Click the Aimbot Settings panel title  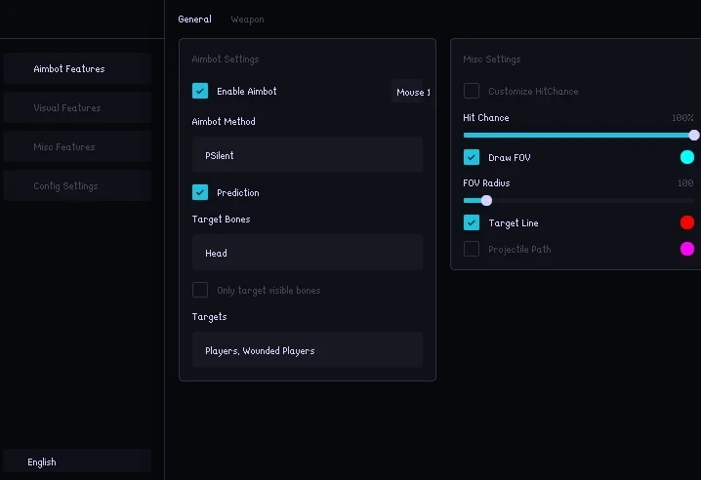coord(226,59)
